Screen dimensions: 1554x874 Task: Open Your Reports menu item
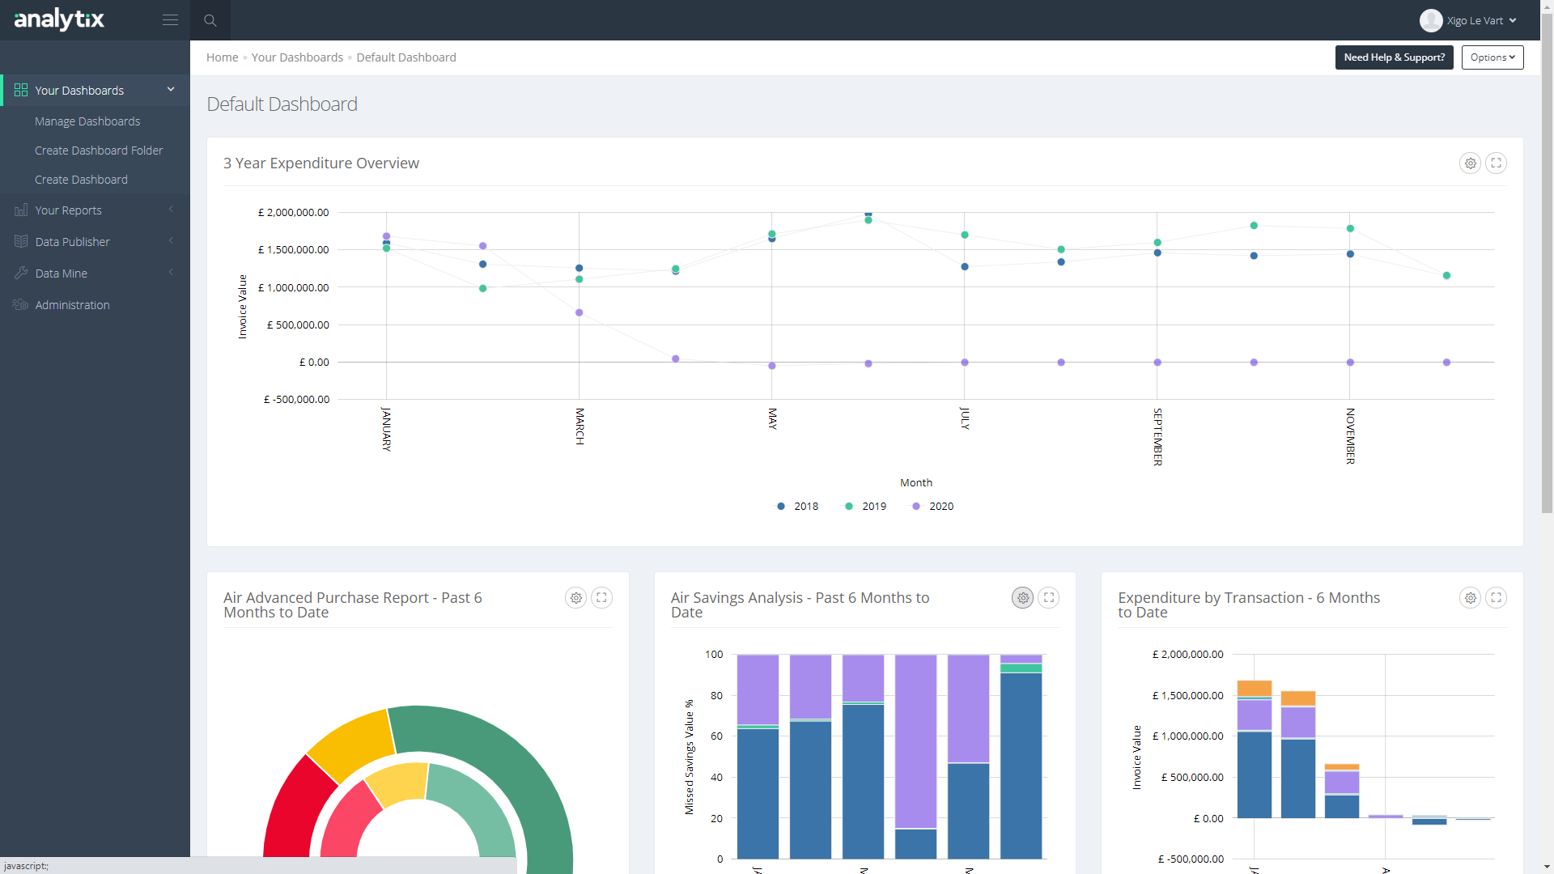coord(69,210)
